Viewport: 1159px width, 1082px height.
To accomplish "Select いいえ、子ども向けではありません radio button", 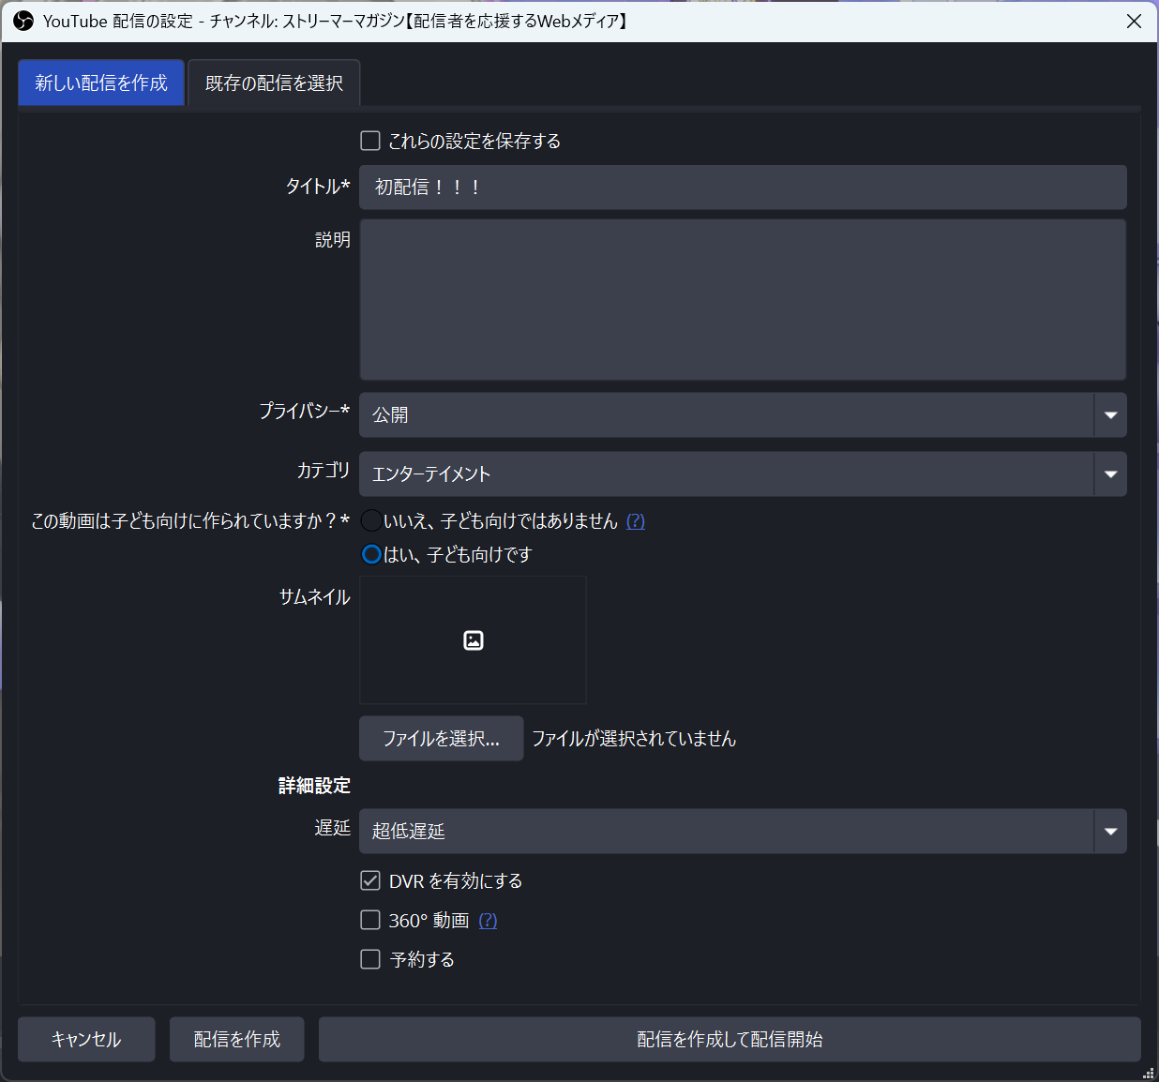I will point(371,520).
